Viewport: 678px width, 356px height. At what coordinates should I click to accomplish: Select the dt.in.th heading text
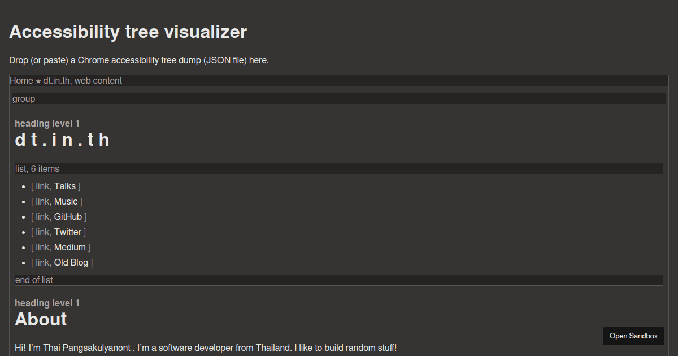(x=62, y=139)
